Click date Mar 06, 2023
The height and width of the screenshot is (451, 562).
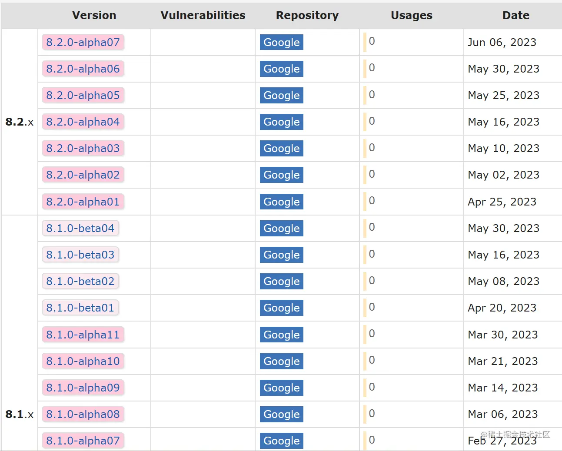503,414
